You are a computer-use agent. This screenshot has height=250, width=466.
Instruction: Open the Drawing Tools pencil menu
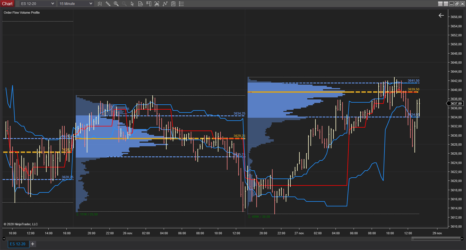coord(108,4)
